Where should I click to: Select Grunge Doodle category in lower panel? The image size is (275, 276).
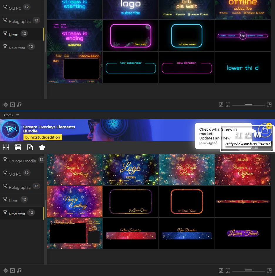(22, 160)
